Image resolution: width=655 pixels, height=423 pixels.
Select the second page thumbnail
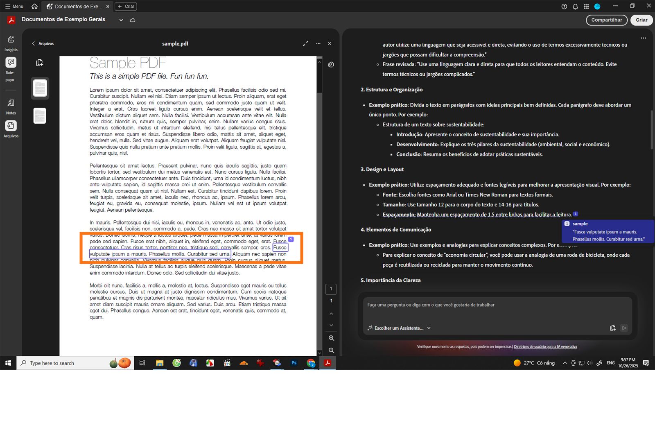(39, 115)
